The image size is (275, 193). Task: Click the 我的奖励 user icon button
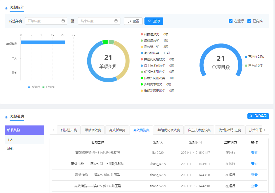click(x=258, y=116)
